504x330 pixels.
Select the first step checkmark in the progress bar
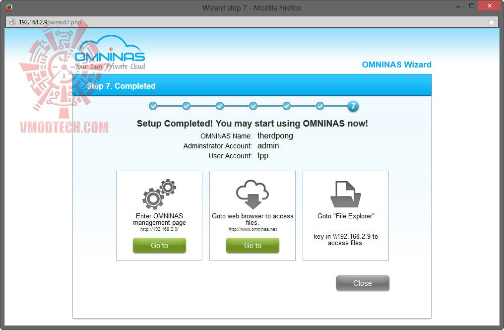[x=153, y=106]
